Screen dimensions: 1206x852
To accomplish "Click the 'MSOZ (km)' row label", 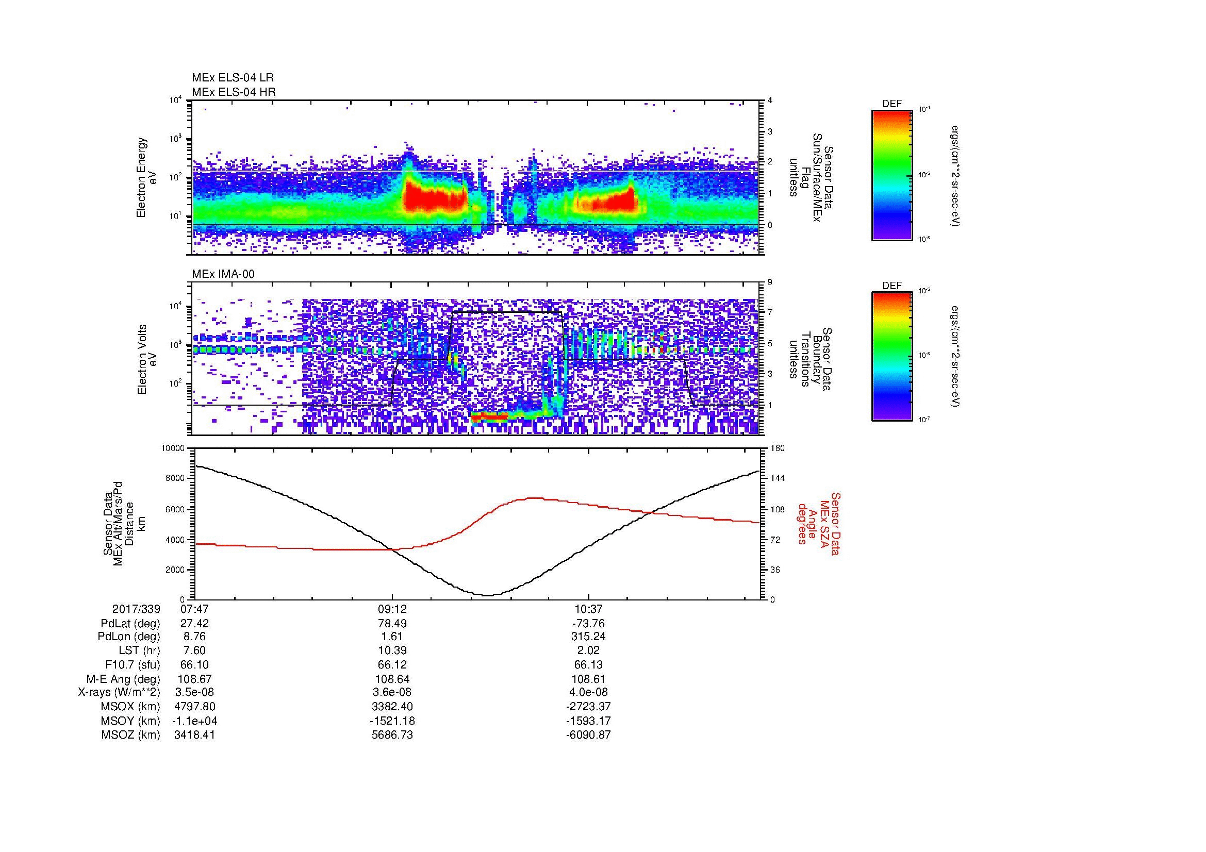I will [x=130, y=735].
